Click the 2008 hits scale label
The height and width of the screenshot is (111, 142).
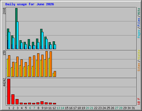click(x=4, y=11)
